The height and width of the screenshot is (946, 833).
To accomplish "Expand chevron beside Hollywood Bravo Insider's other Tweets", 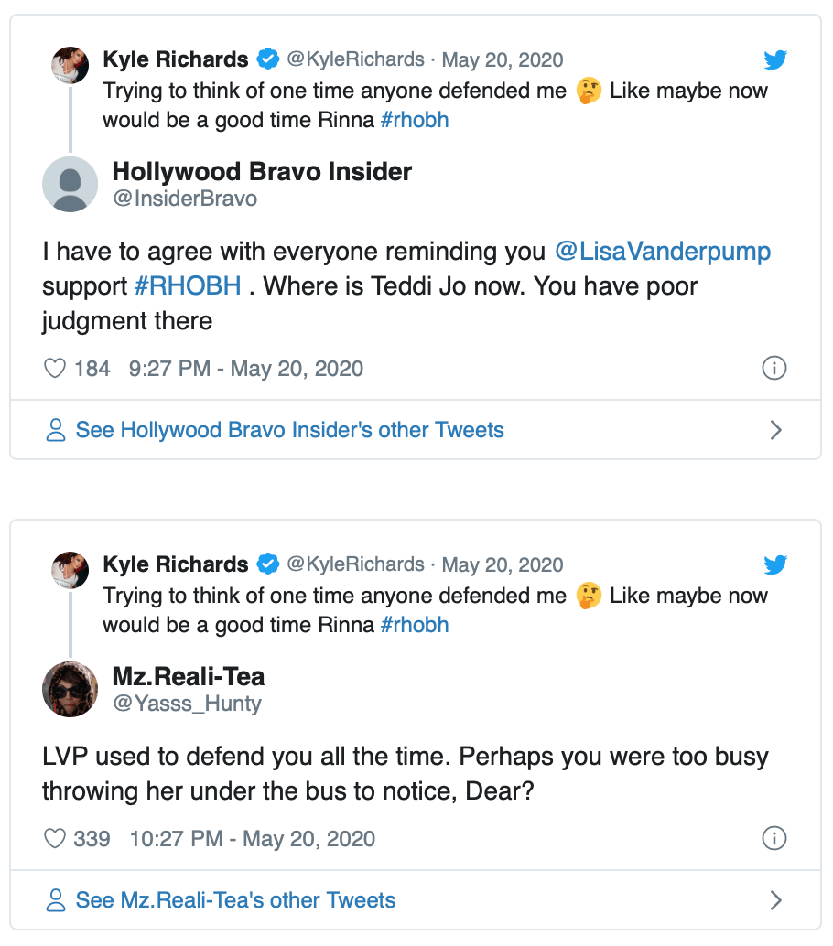I will click(776, 430).
